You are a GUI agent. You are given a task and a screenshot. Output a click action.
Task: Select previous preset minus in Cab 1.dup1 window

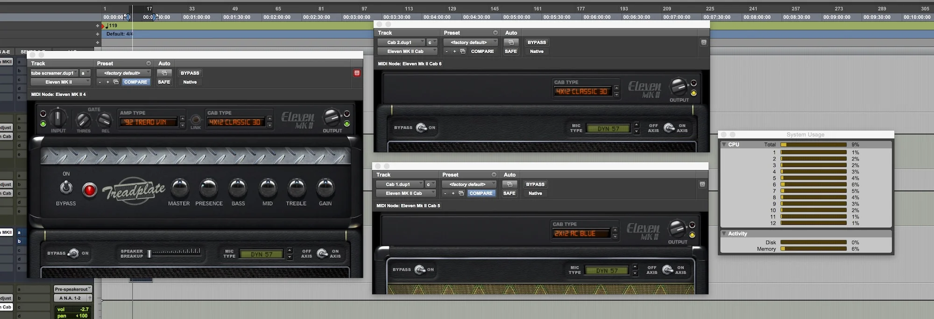445,193
